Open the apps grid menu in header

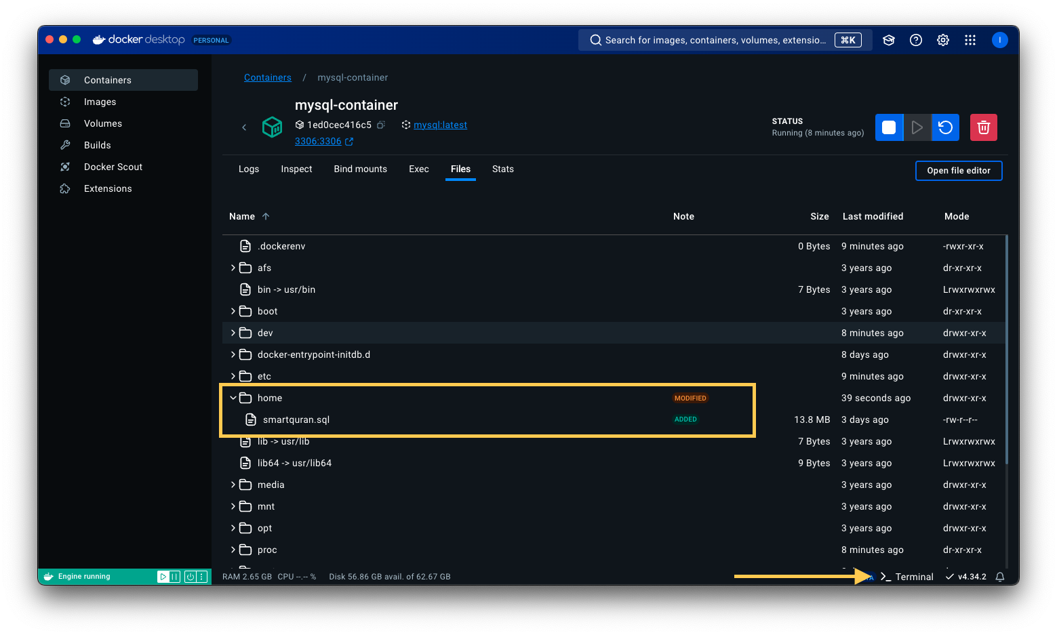(970, 40)
